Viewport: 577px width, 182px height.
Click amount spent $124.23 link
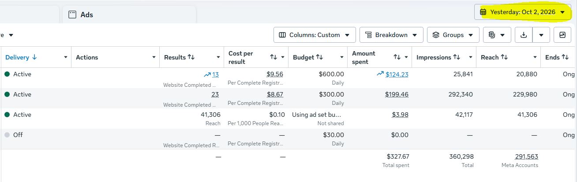coord(397,74)
